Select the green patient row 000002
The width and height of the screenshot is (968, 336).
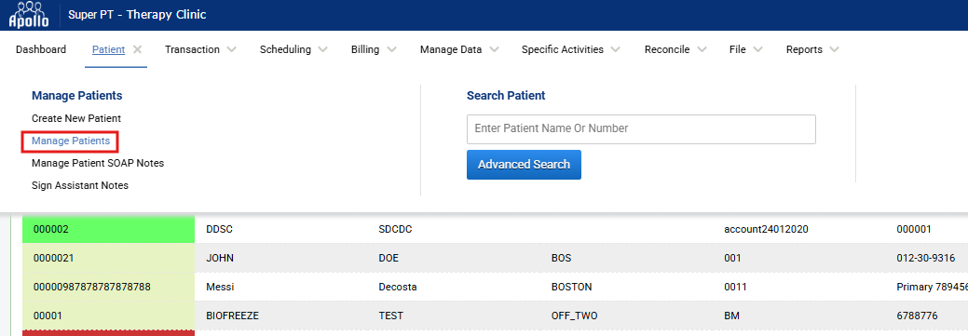coord(495,229)
